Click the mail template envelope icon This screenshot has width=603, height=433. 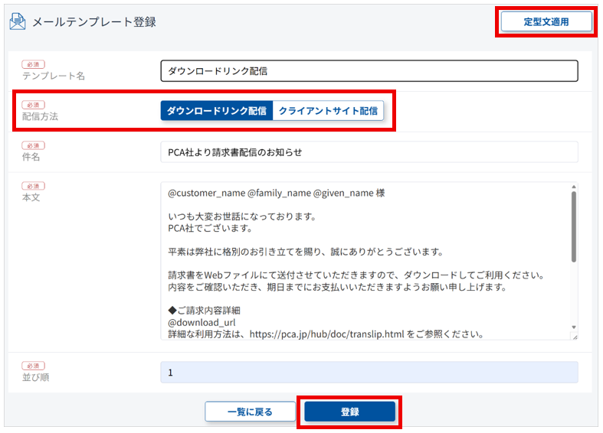[x=18, y=21]
